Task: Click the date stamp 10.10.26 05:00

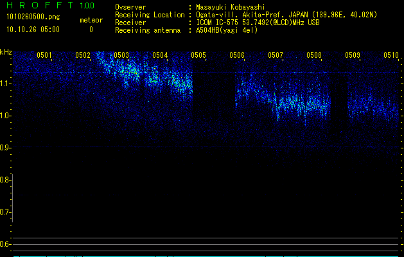Action: pos(33,30)
